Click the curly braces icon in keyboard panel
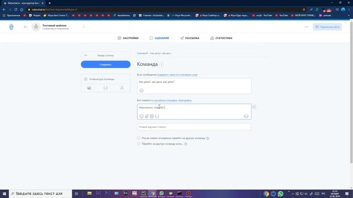353x198 pixels. (x=105, y=88)
